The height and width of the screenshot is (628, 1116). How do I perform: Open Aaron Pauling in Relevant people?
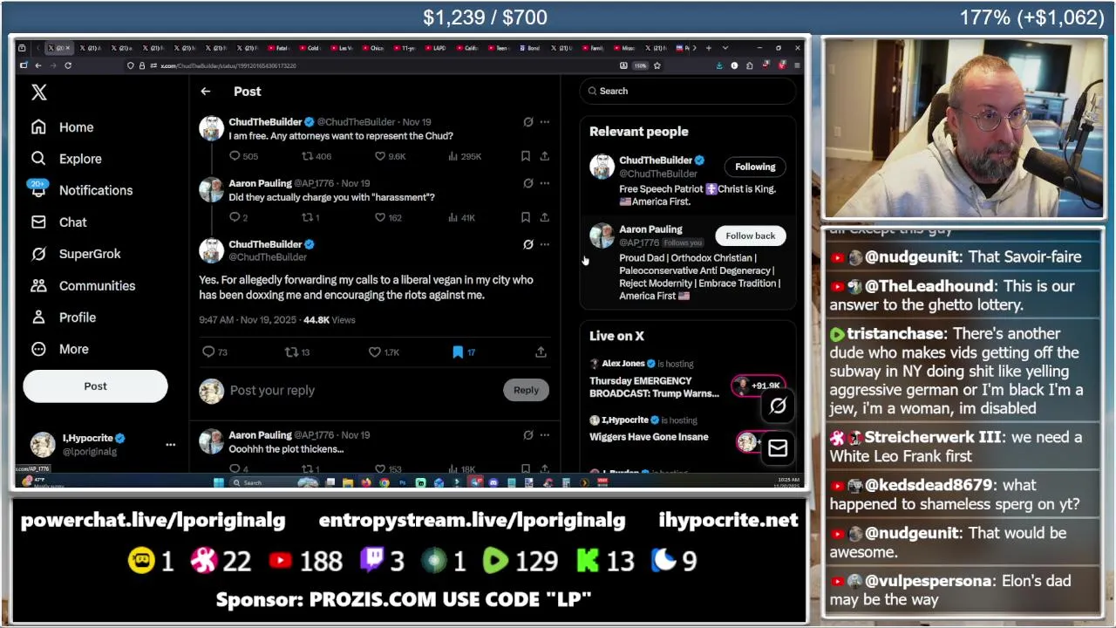pyautogui.click(x=650, y=229)
